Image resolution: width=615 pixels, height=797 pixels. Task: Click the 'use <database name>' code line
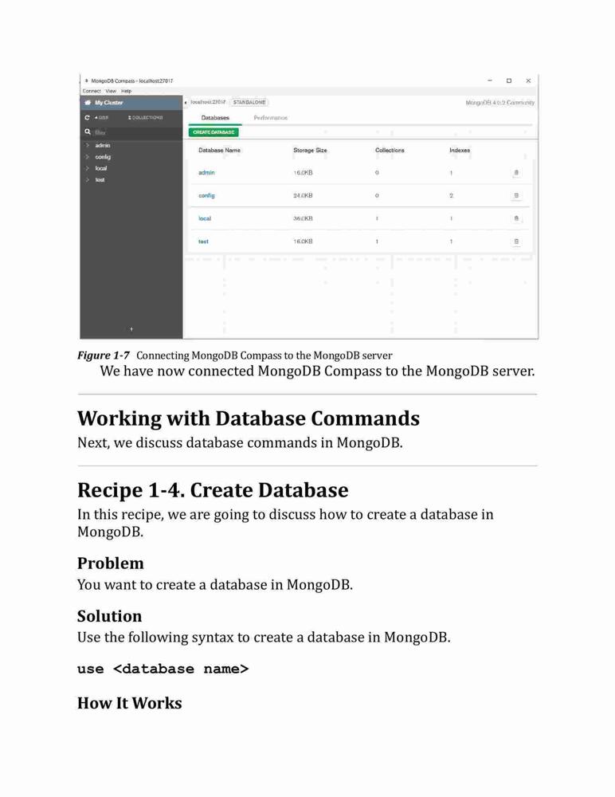coord(163,669)
